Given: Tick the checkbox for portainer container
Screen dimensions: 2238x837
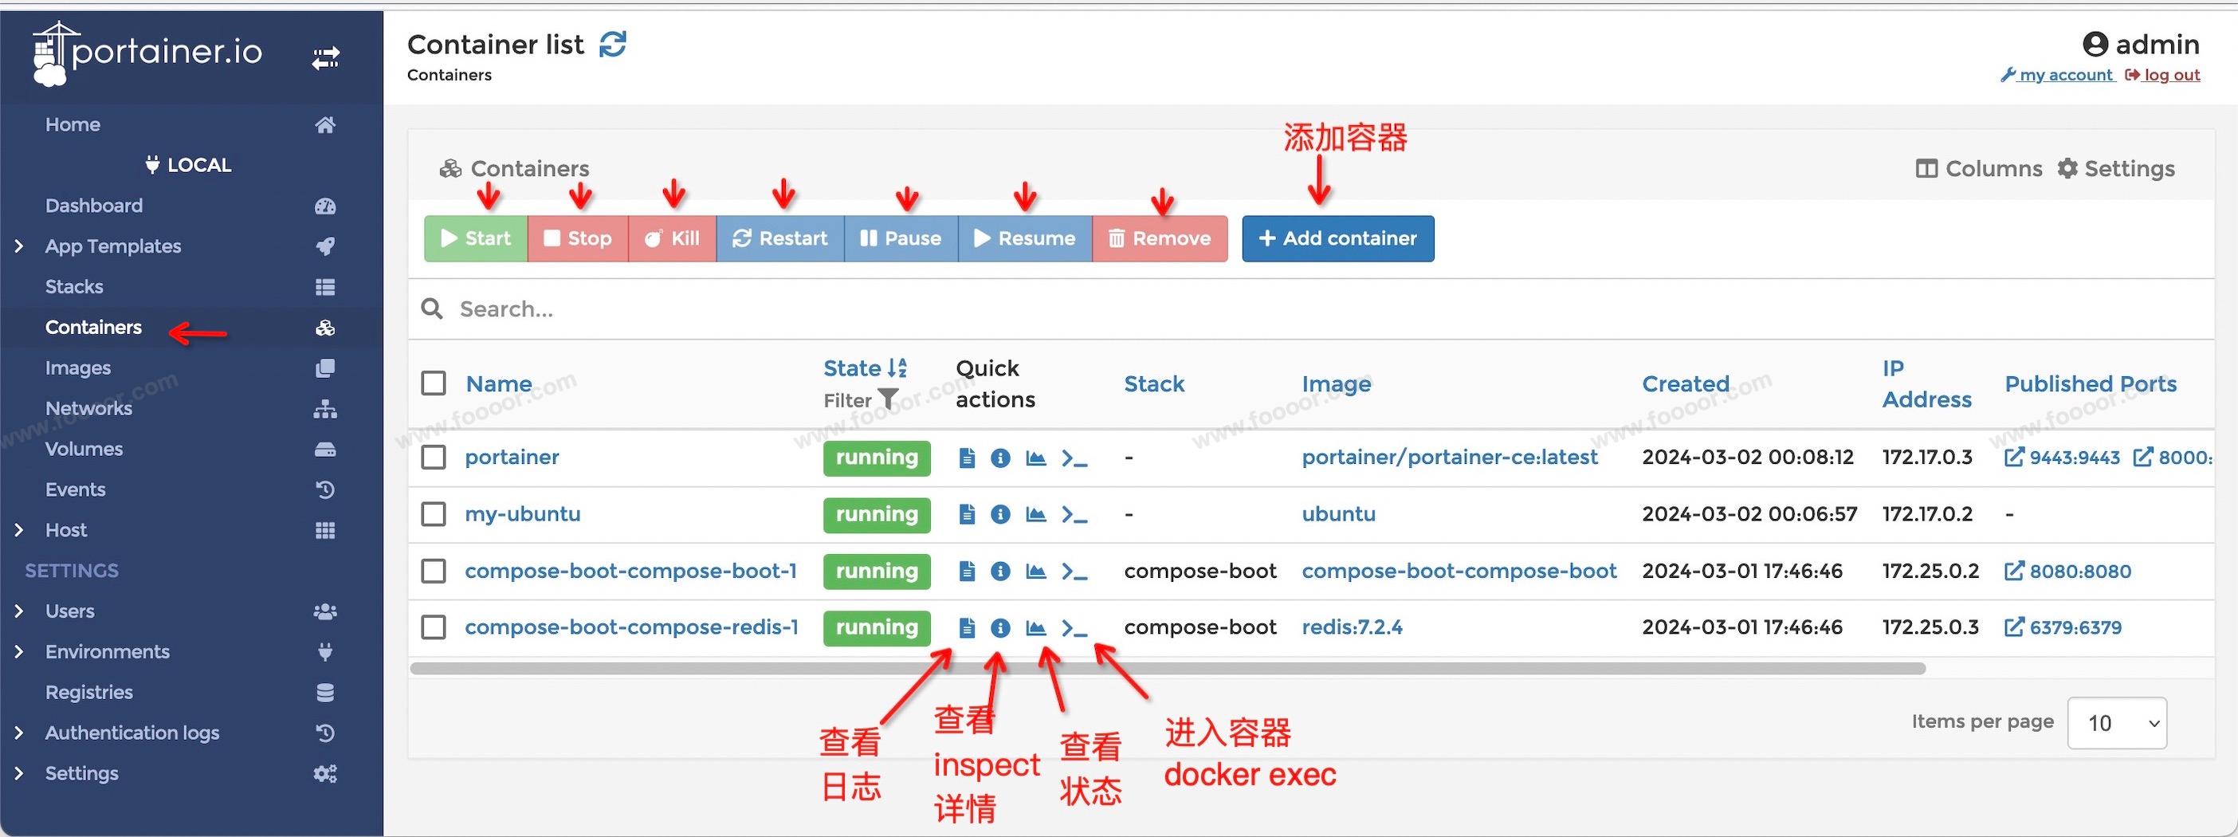Looking at the screenshot, I should 434,458.
